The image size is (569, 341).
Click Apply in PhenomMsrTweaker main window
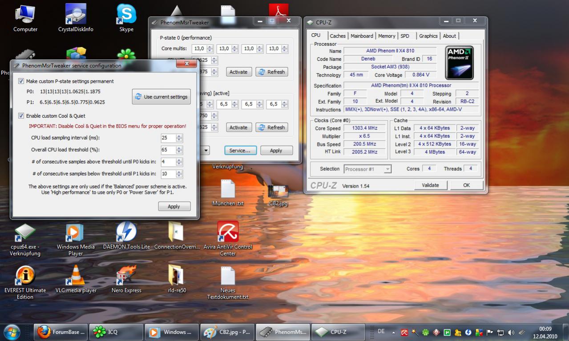pos(276,151)
